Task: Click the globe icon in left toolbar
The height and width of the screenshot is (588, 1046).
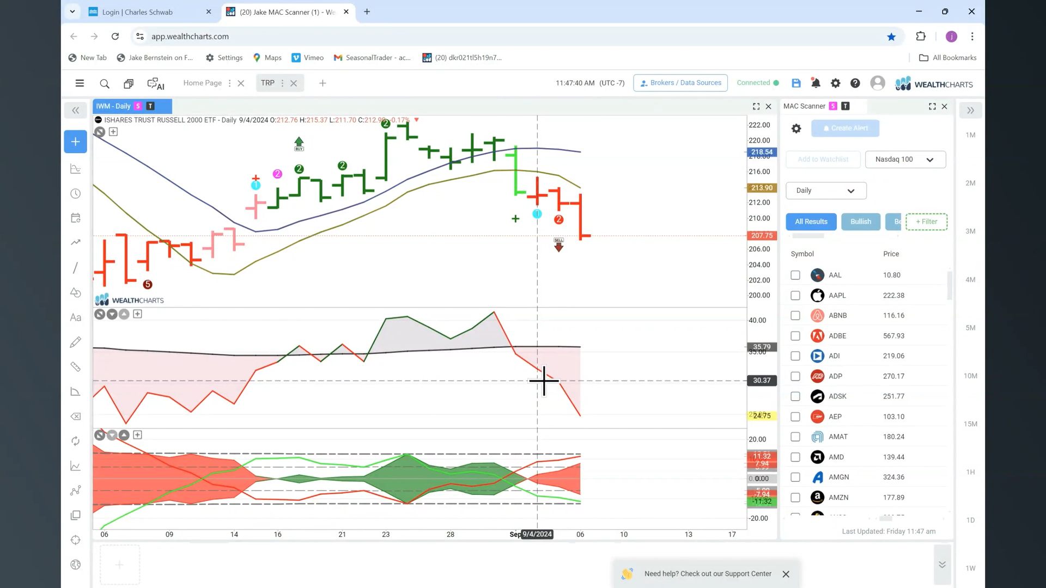Action: pyautogui.click(x=76, y=565)
